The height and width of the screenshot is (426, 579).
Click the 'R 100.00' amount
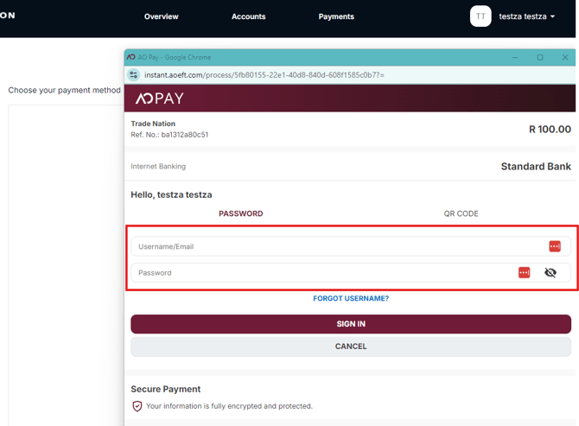coord(550,130)
